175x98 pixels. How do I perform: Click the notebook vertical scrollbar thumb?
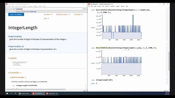[x=169, y=61]
